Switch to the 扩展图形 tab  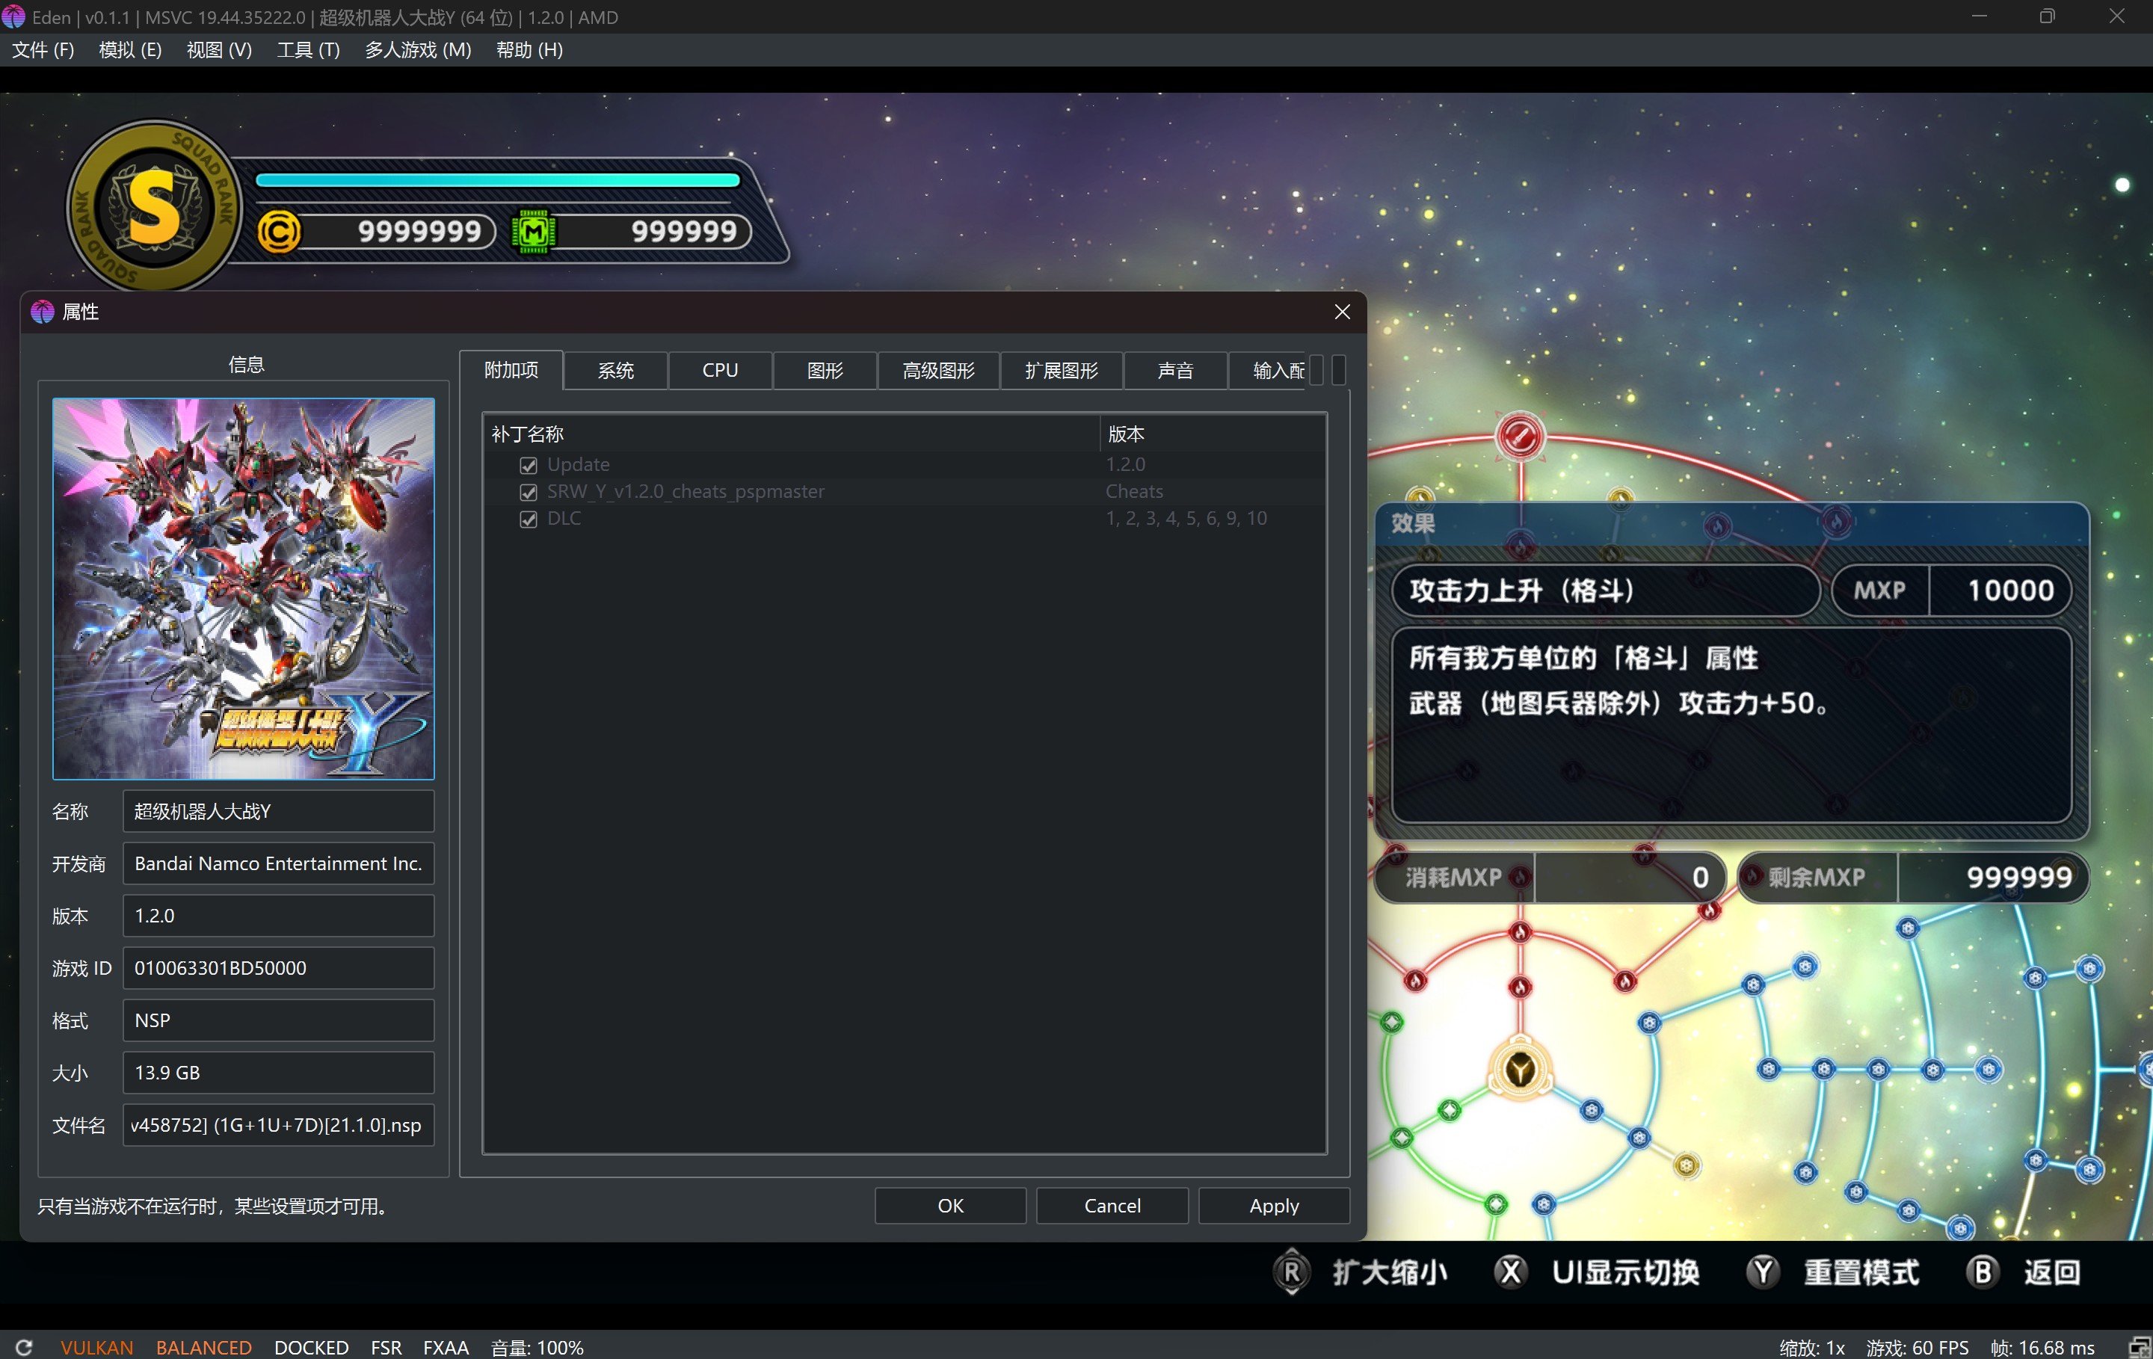pyautogui.click(x=1062, y=370)
